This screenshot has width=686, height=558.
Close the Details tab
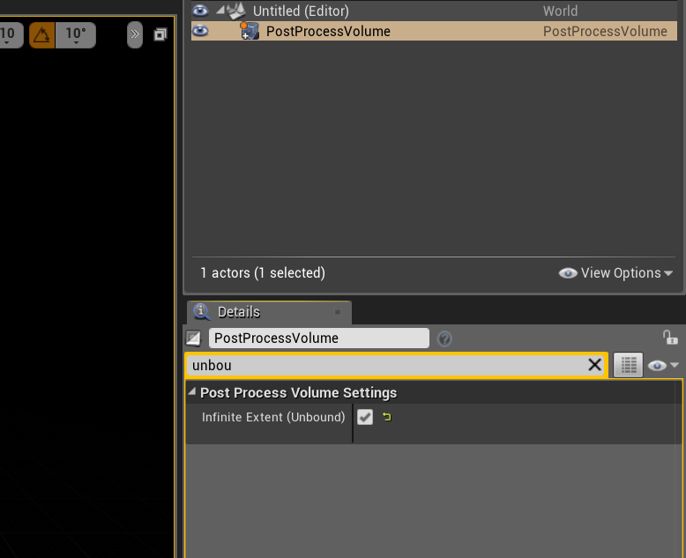tap(338, 312)
